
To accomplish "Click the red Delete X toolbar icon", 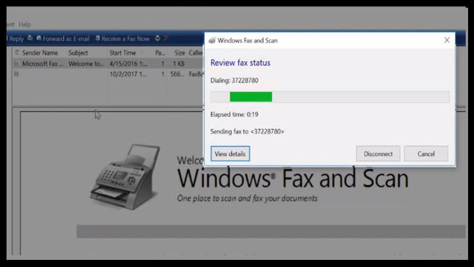I will [x=166, y=38].
